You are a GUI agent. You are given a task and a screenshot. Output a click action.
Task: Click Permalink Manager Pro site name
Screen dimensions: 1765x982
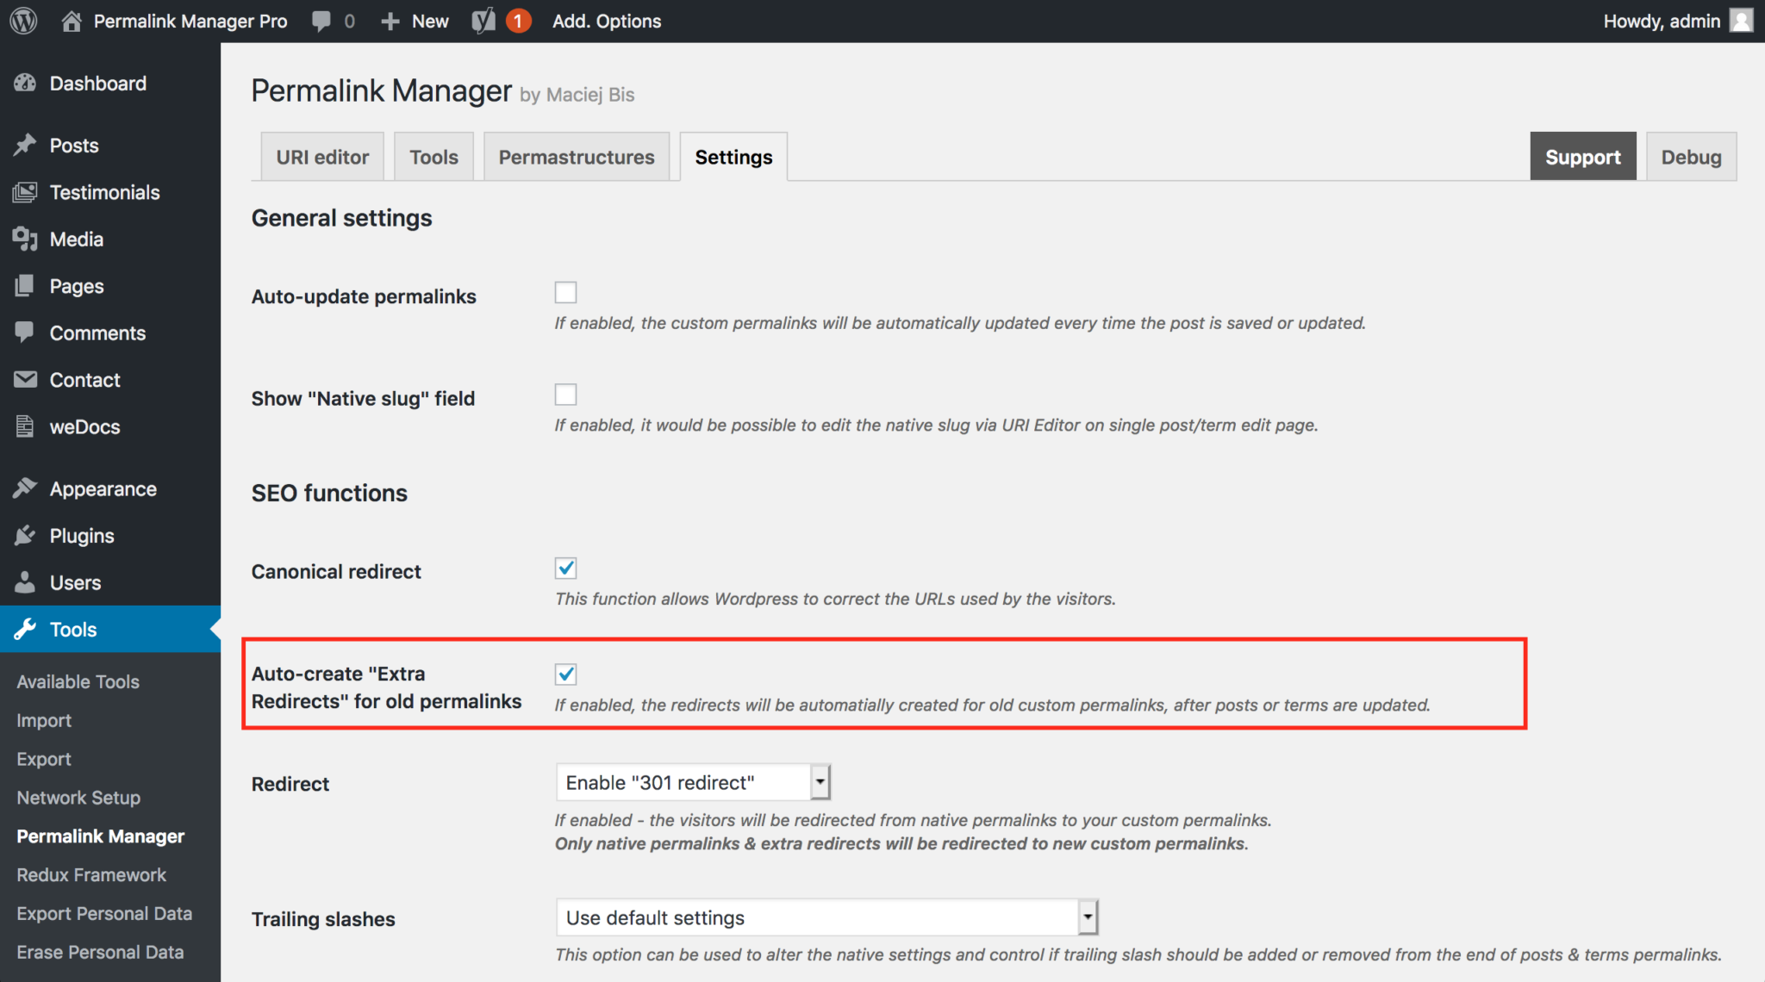(x=190, y=21)
